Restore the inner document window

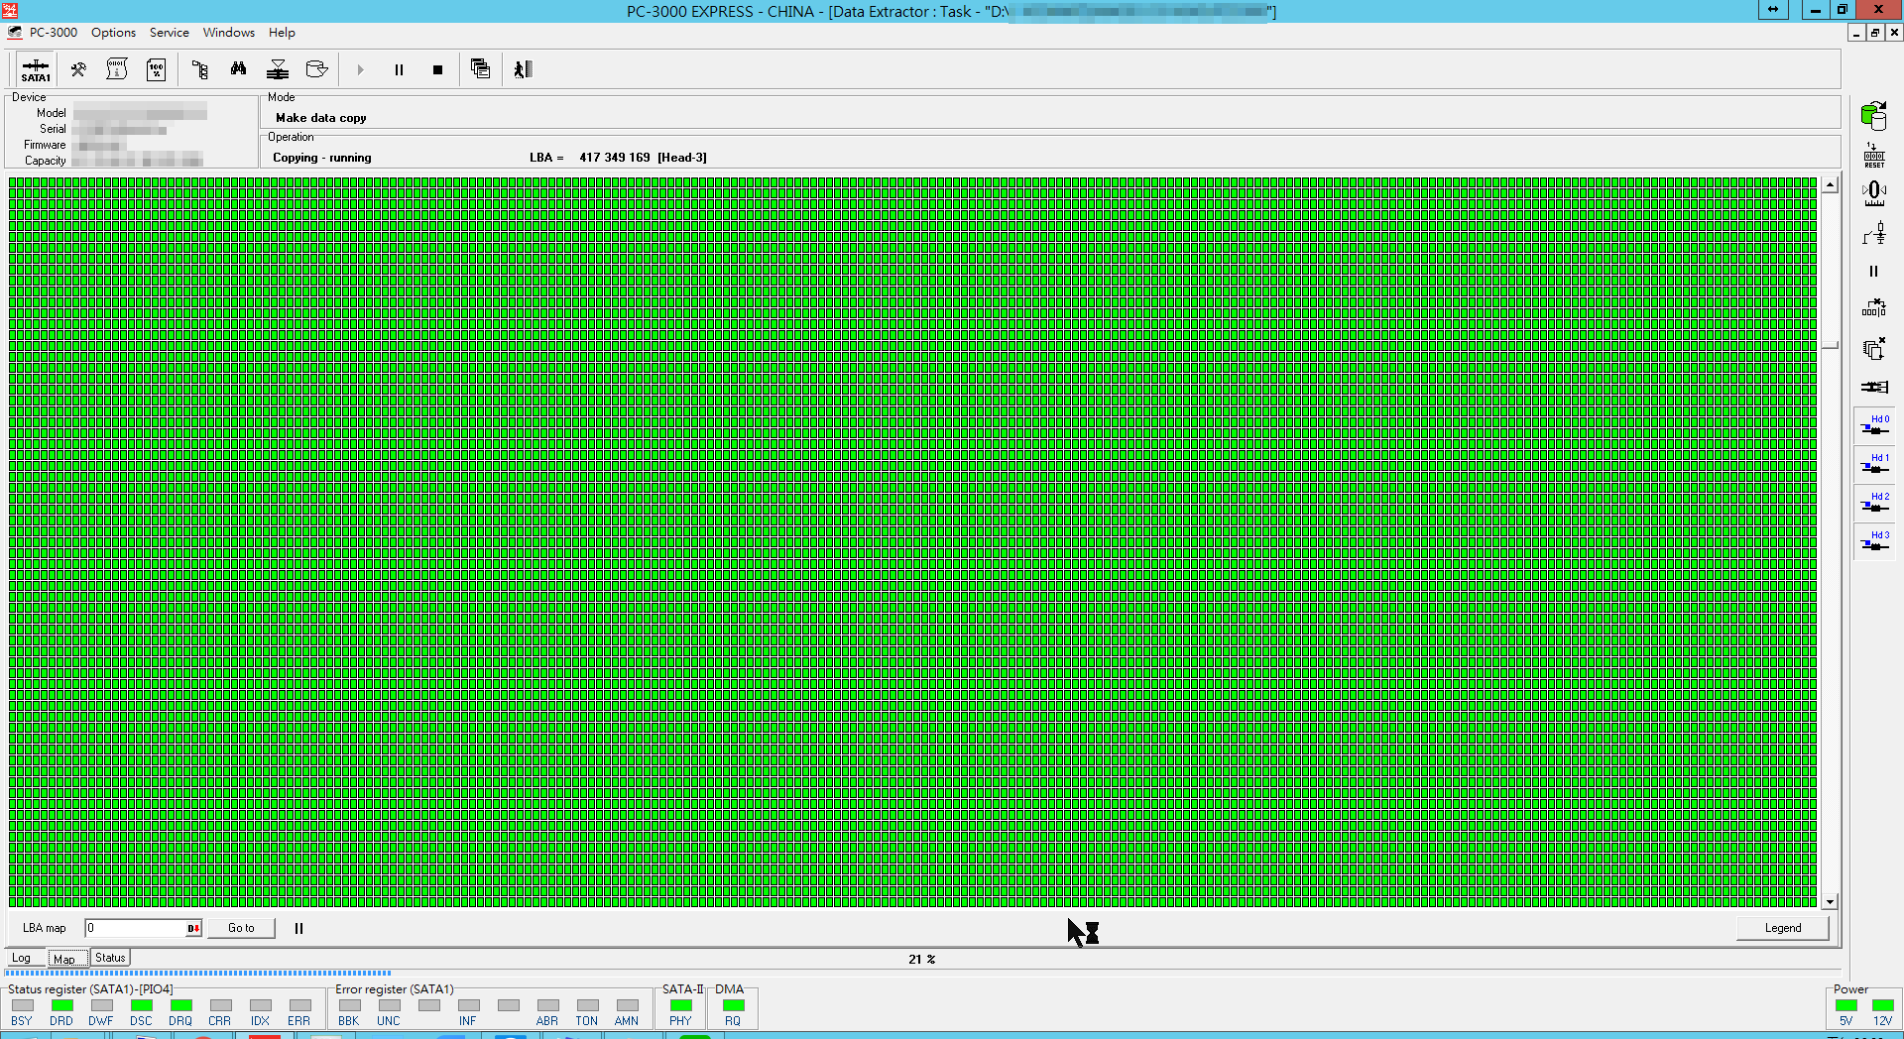coord(1875,33)
